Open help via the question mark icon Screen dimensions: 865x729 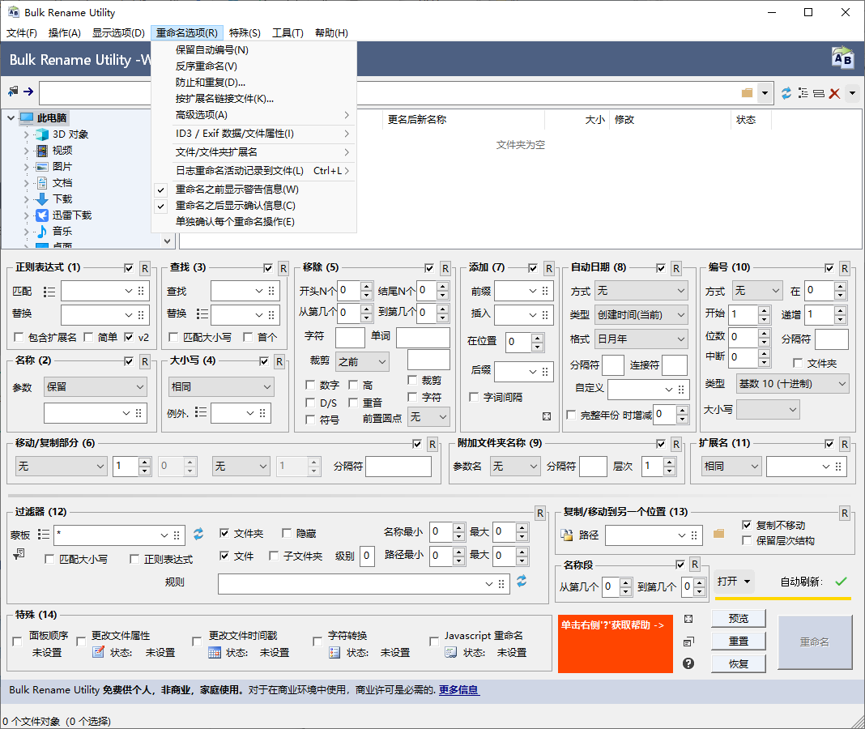688,663
